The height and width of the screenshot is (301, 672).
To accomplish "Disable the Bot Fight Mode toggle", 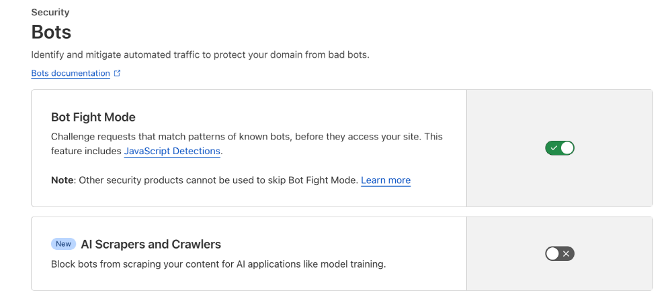I will [x=560, y=148].
